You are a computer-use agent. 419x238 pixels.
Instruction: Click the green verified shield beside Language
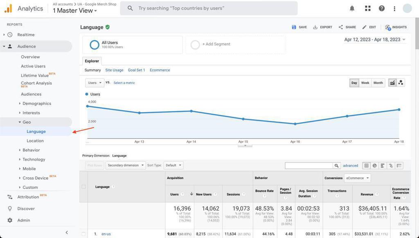coord(108,27)
